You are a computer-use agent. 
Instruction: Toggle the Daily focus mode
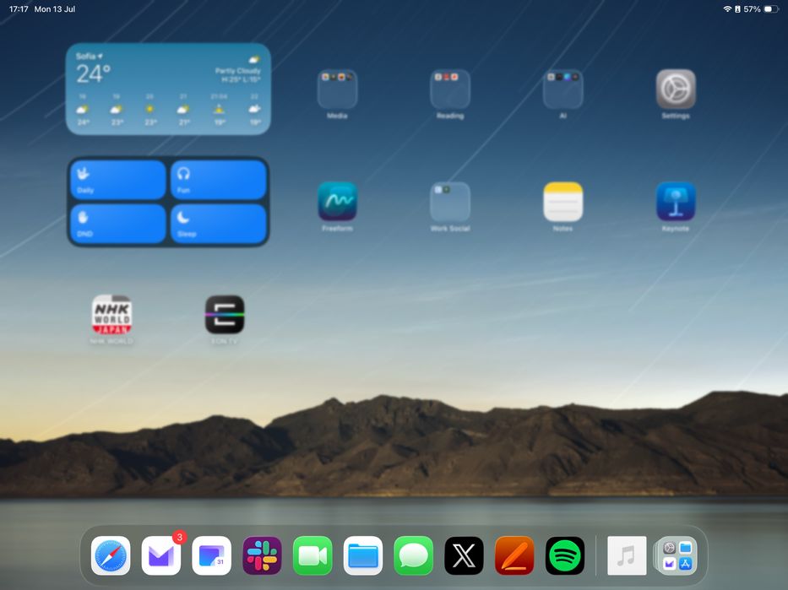(x=118, y=180)
